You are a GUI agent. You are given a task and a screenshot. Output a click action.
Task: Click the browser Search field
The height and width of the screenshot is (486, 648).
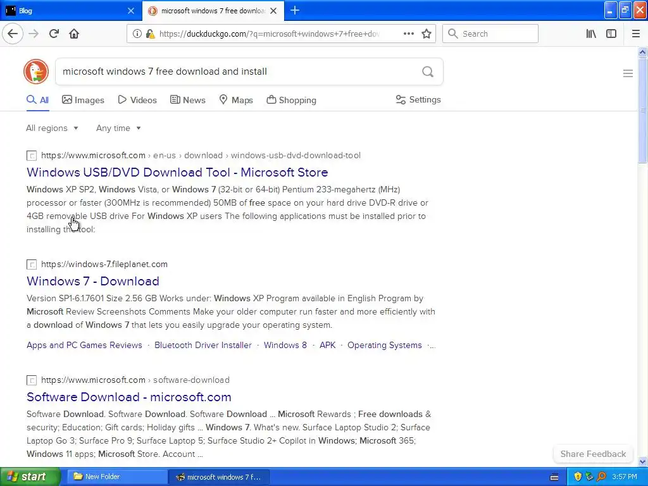(490, 34)
